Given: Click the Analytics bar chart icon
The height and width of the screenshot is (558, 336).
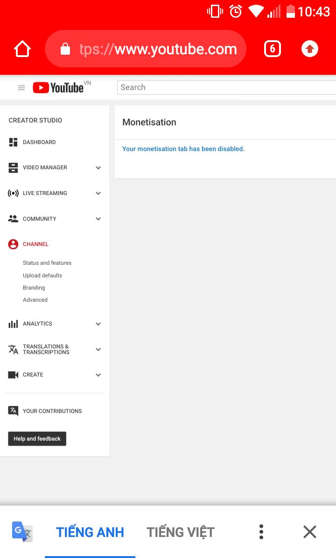Looking at the screenshot, I should (x=13, y=324).
